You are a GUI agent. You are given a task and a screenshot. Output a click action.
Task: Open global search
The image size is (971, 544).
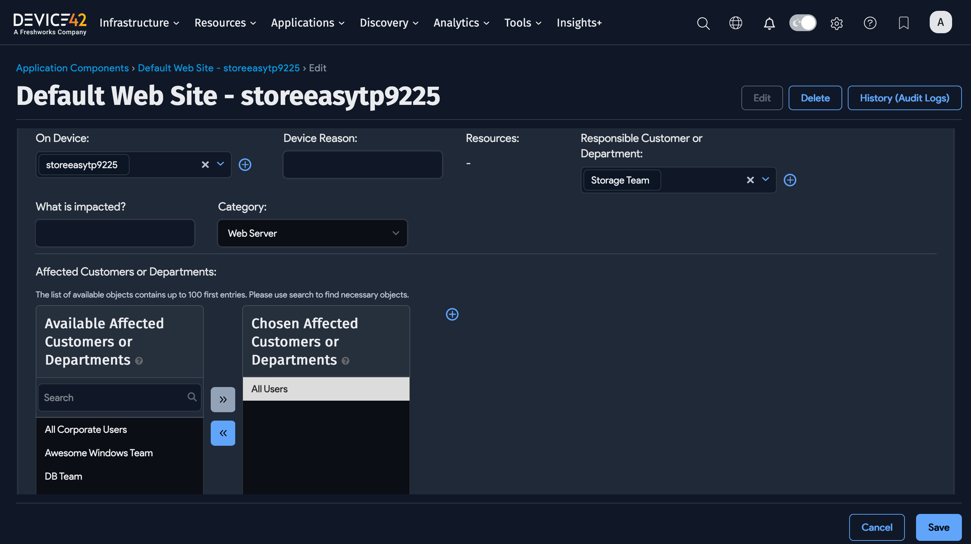(x=703, y=23)
